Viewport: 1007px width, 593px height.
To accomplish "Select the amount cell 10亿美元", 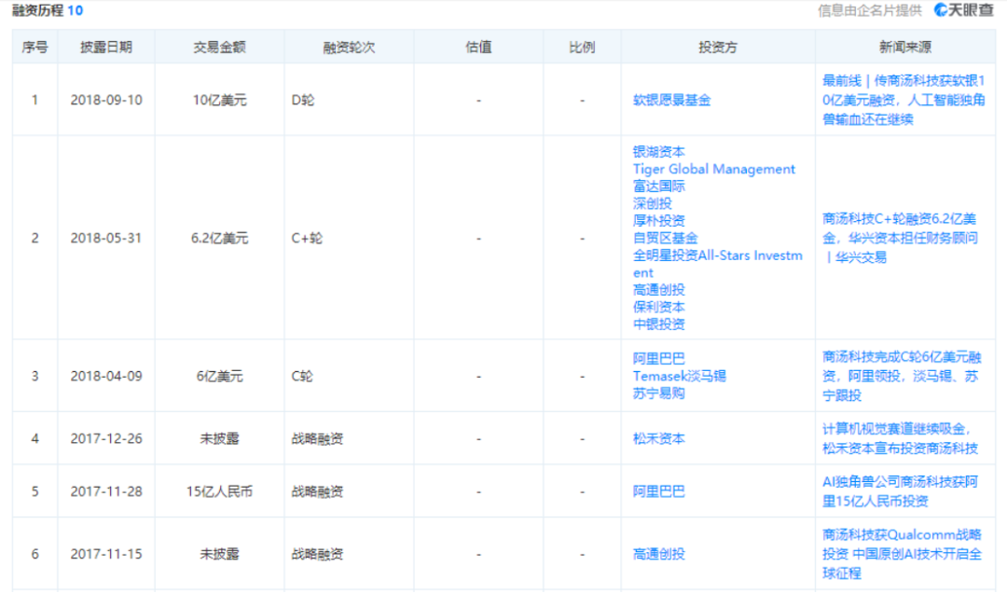I will [x=220, y=100].
